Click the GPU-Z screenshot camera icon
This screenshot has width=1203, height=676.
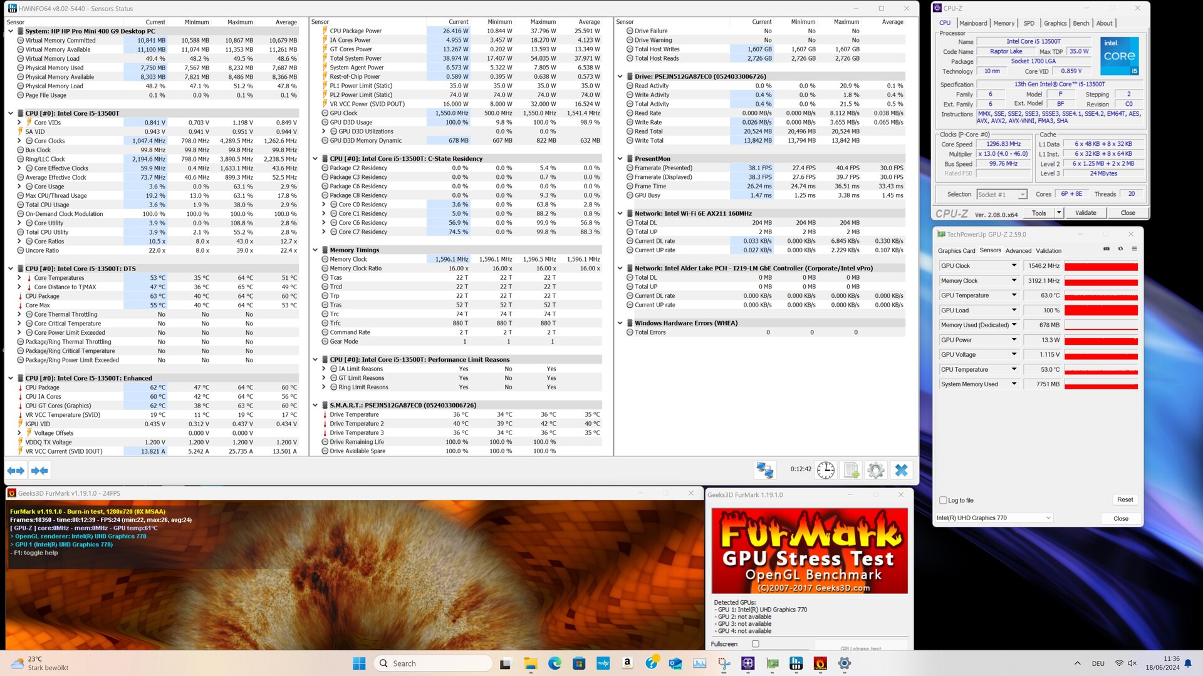[1107, 249]
